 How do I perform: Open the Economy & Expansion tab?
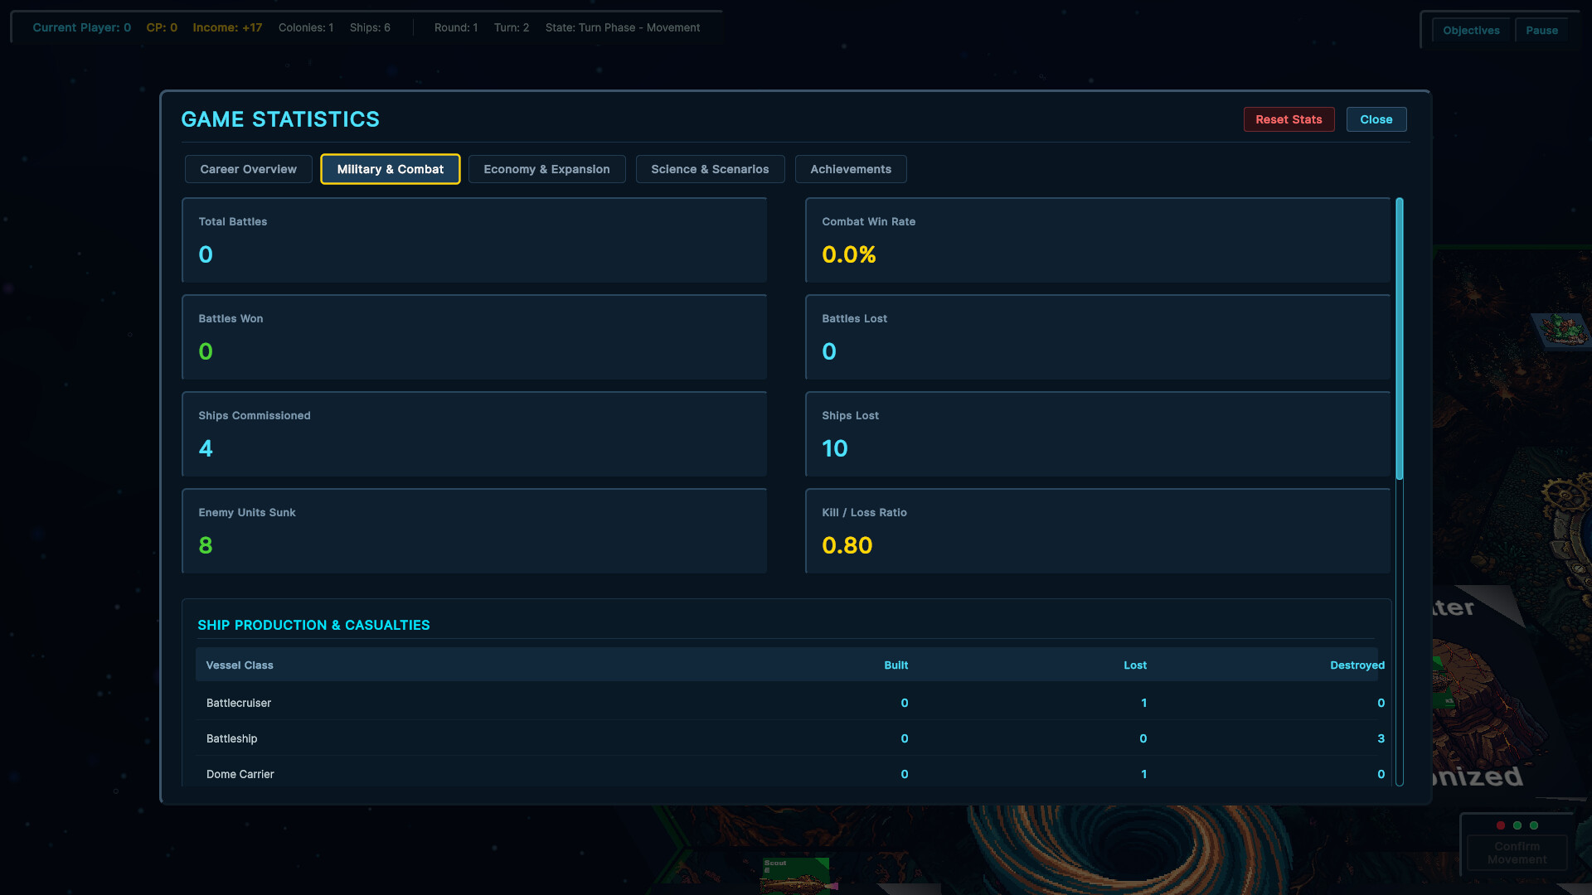(546, 169)
